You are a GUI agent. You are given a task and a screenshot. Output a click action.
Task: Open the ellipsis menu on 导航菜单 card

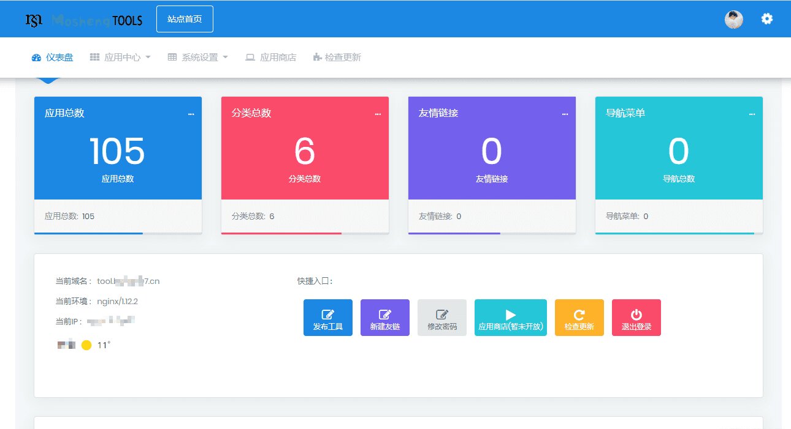tap(752, 114)
